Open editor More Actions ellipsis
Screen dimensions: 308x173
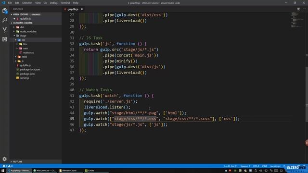[305, 9]
